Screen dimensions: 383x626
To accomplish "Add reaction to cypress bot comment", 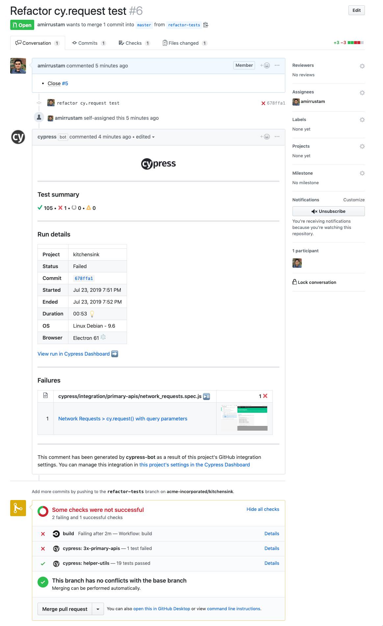I will click(265, 137).
